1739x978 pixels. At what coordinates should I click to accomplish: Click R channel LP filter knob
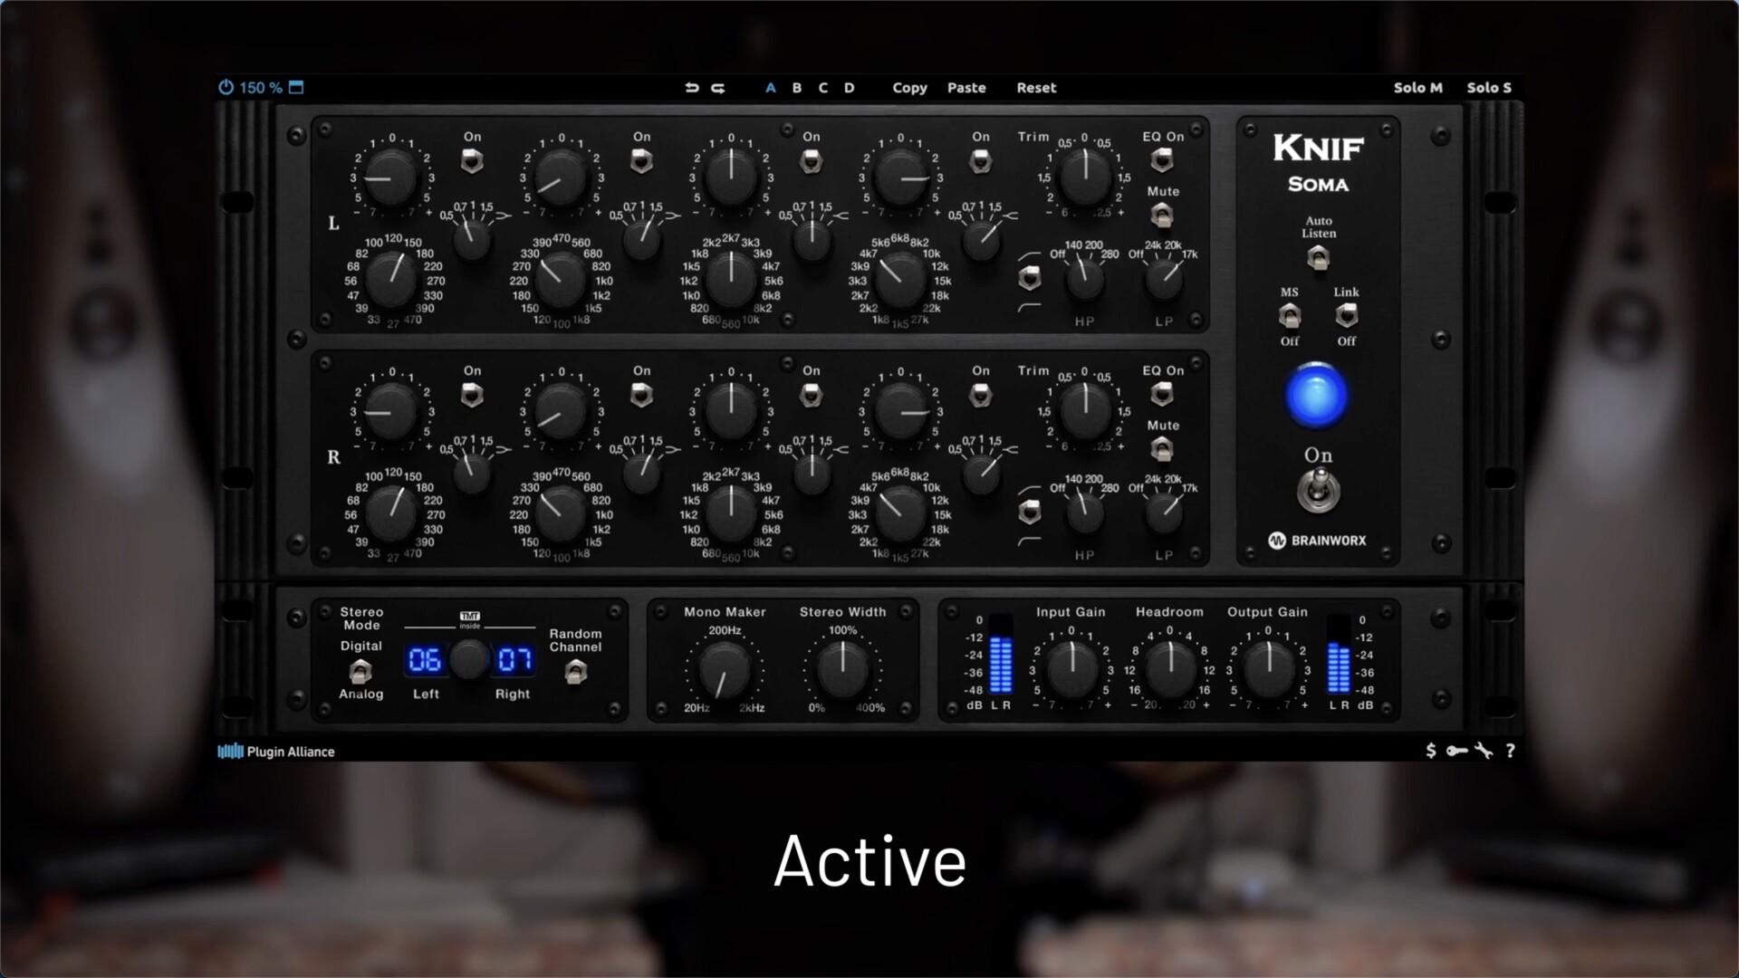(1164, 513)
